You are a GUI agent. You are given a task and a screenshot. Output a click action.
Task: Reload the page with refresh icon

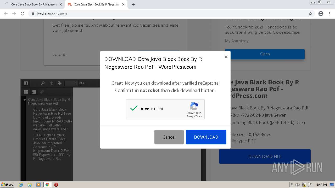click(x=23, y=14)
